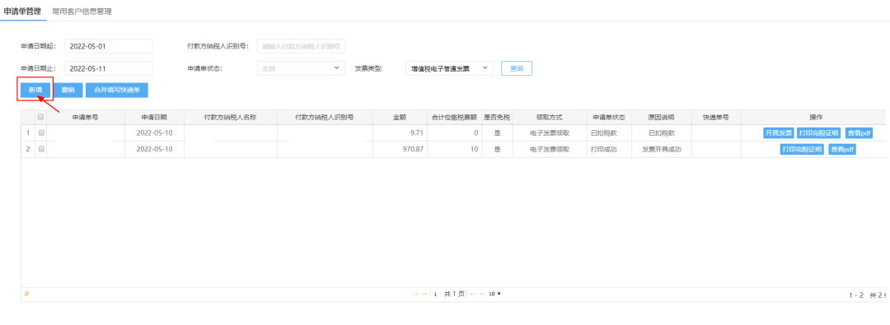Check the row 1 checkbox
This screenshot has width=890, height=325.
coord(41,132)
